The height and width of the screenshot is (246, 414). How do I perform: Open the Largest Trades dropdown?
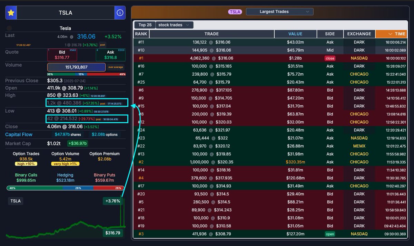(280, 12)
